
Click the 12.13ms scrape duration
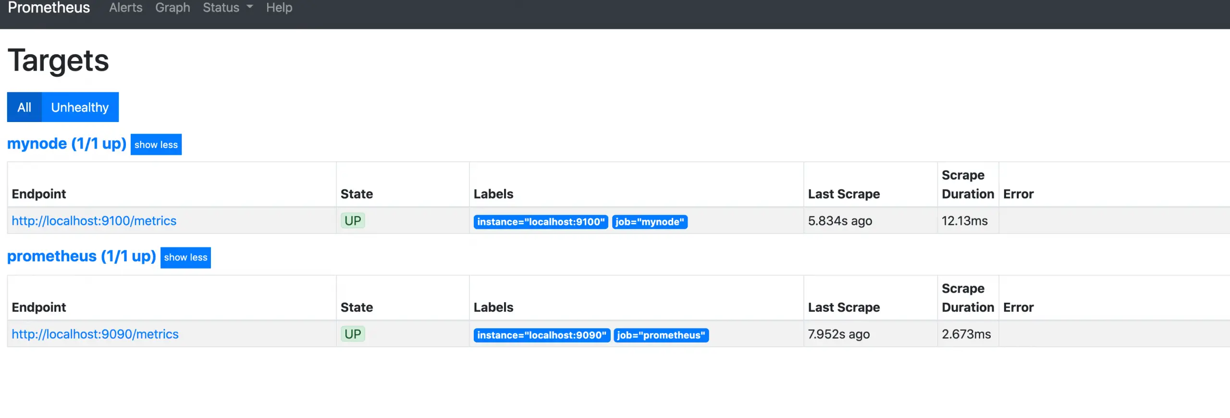(965, 221)
